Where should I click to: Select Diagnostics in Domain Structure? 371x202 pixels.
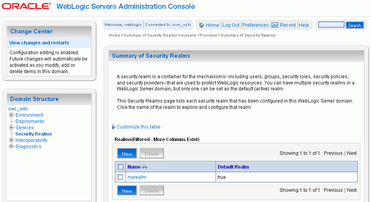(x=28, y=147)
